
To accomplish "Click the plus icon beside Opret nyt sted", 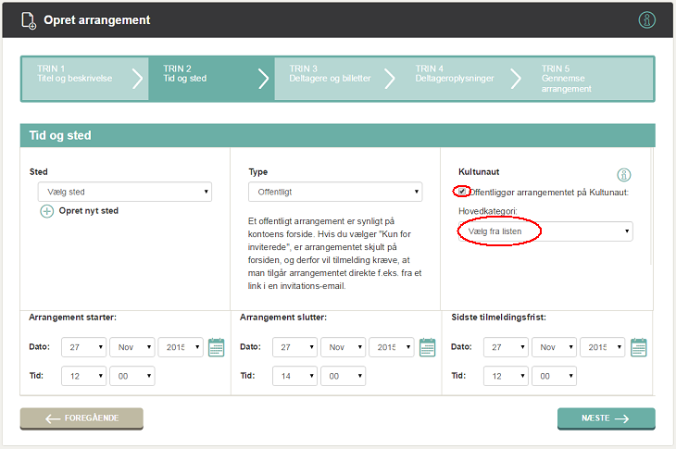I will (x=46, y=211).
